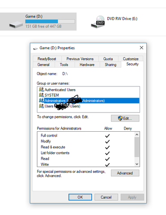Click the greyed-out Apply button
This screenshot has height=215, width=166.
click(132, 197)
